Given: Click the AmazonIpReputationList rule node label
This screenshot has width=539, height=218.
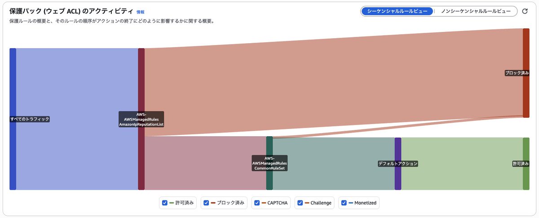Looking at the screenshot, I should tap(141, 119).
